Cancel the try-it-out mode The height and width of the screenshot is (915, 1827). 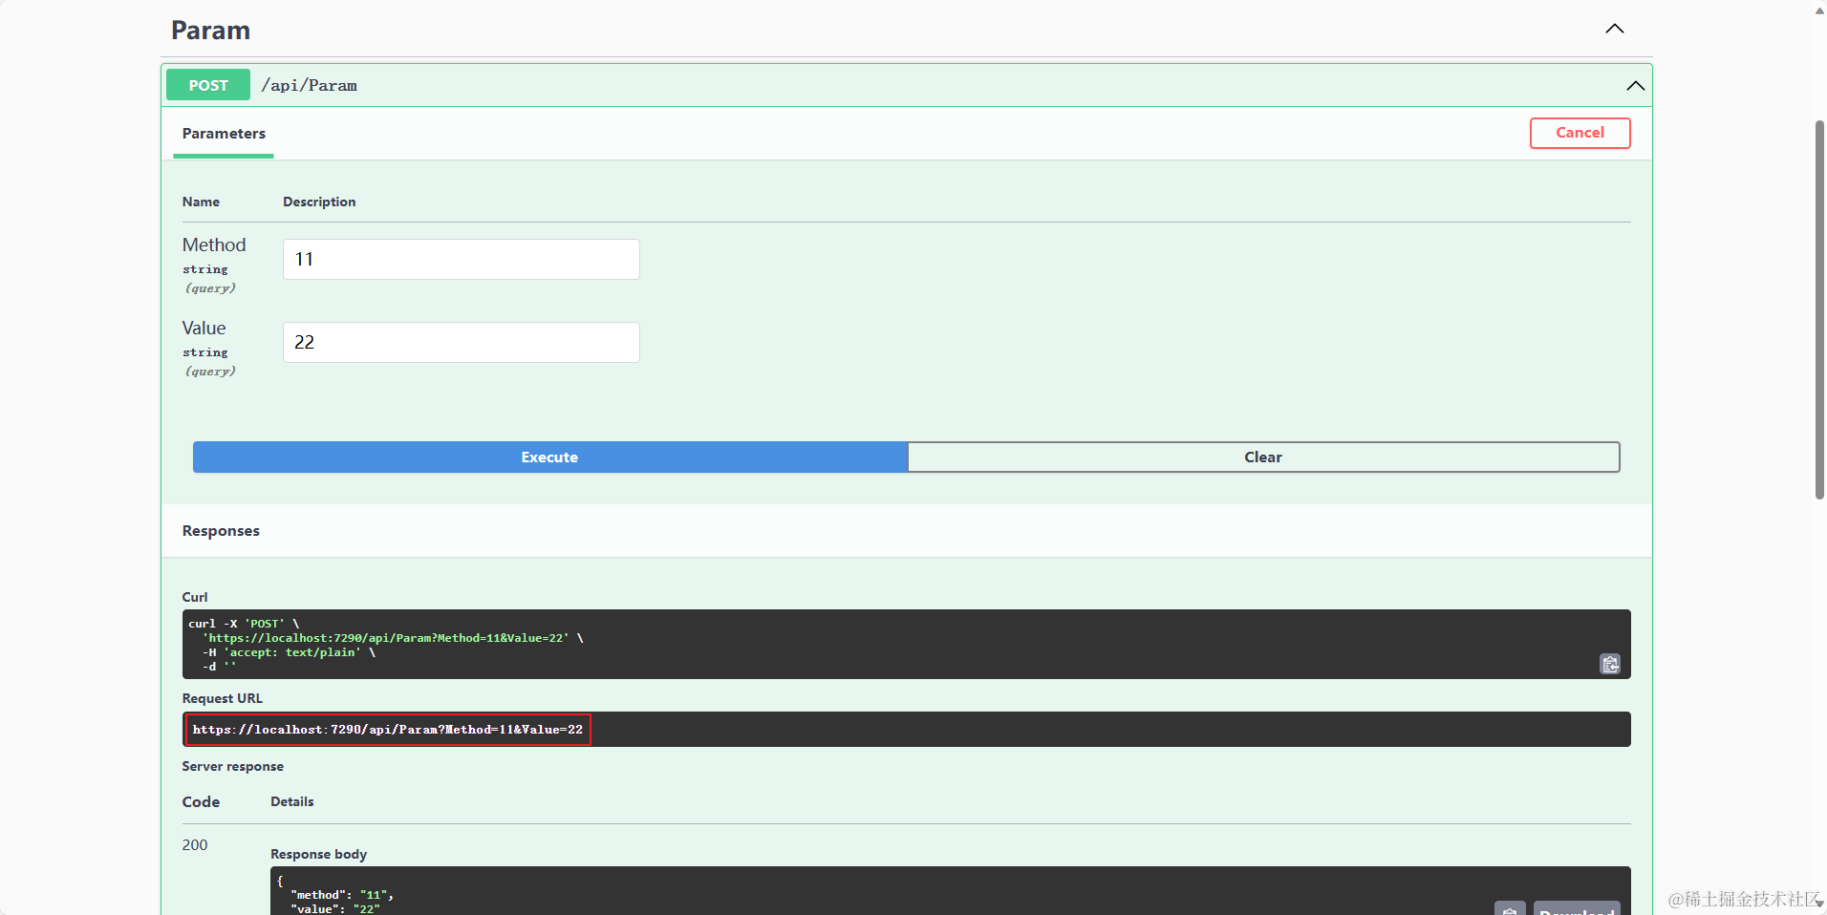(1579, 133)
